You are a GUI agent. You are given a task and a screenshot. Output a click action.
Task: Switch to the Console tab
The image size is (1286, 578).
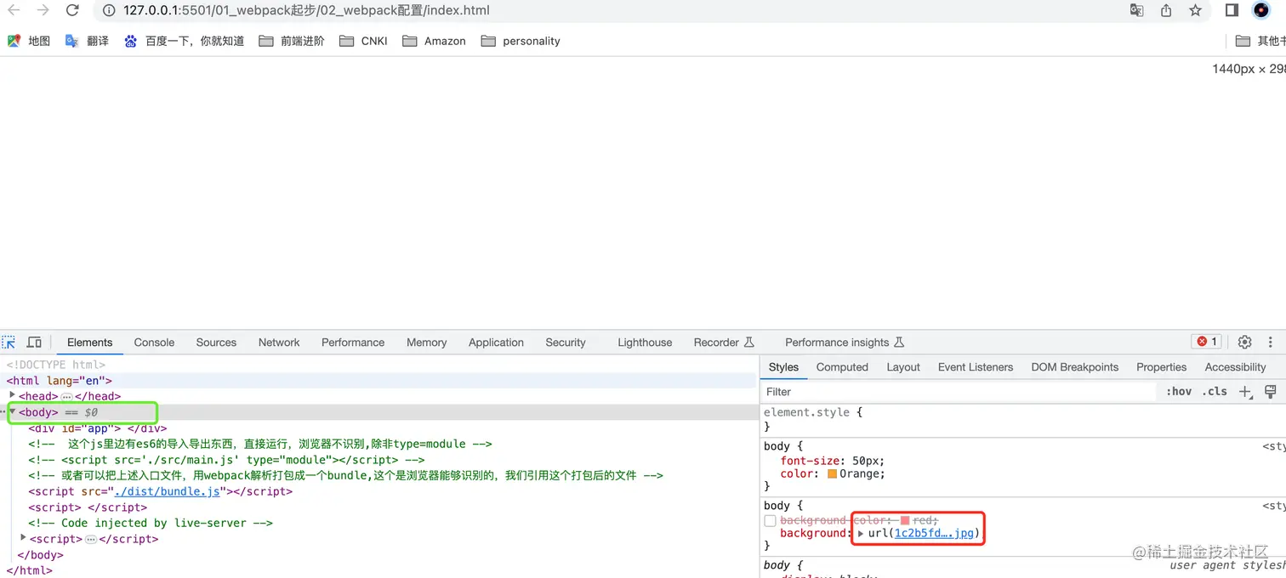[x=154, y=343]
